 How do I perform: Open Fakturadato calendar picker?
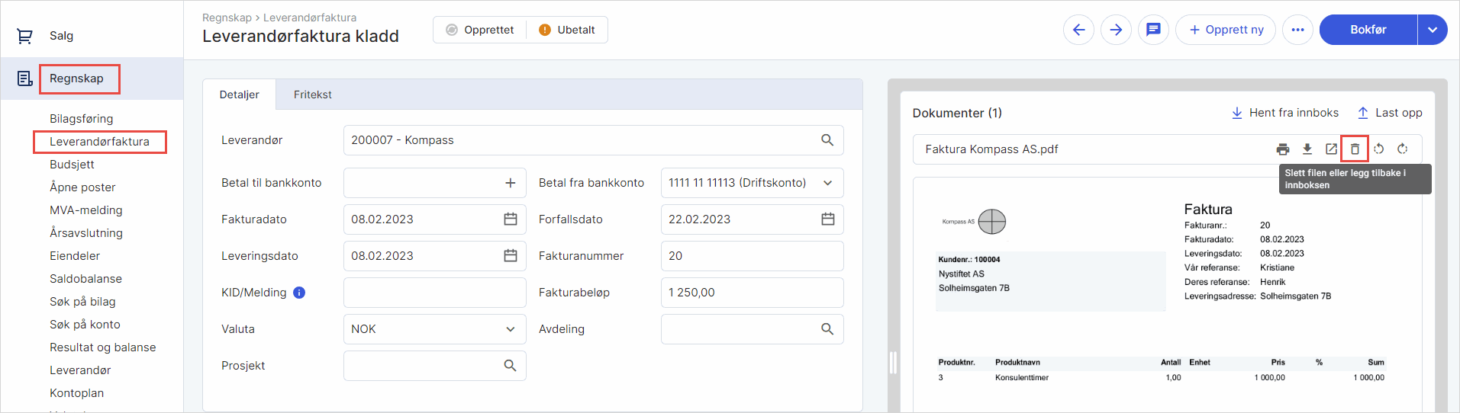tap(511, 219)
